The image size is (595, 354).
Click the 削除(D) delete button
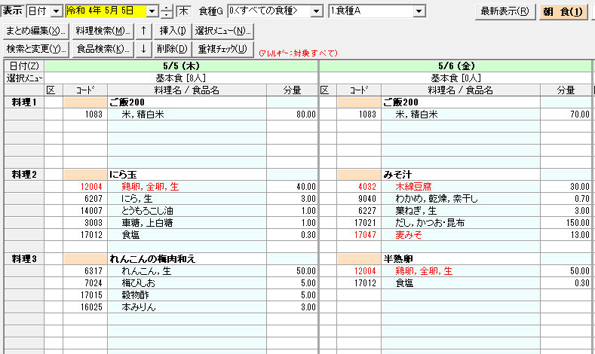tap(172, 49)
